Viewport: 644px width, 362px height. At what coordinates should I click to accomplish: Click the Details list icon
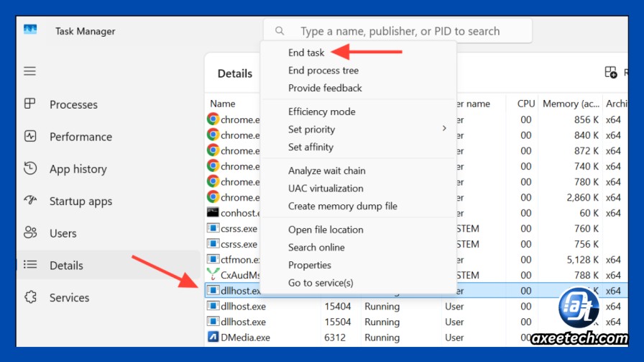pyautogui.click(x=30, y=264)
